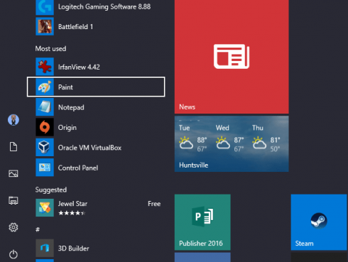Screen dimensions: 348x262
Task: Click the Most used header
Action: pos(50,49)
